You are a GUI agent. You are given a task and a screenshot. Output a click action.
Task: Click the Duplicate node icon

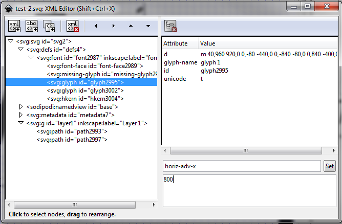coord(49,26)
